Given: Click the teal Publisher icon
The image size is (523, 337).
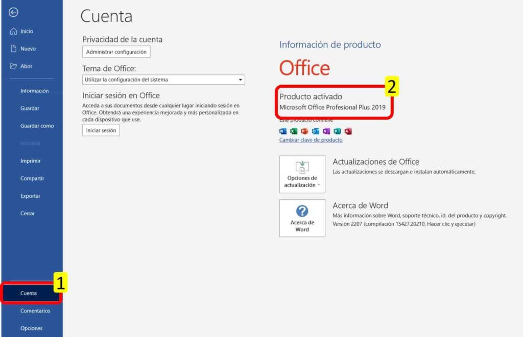Looking at the screenshot, I should pos(337,131).
